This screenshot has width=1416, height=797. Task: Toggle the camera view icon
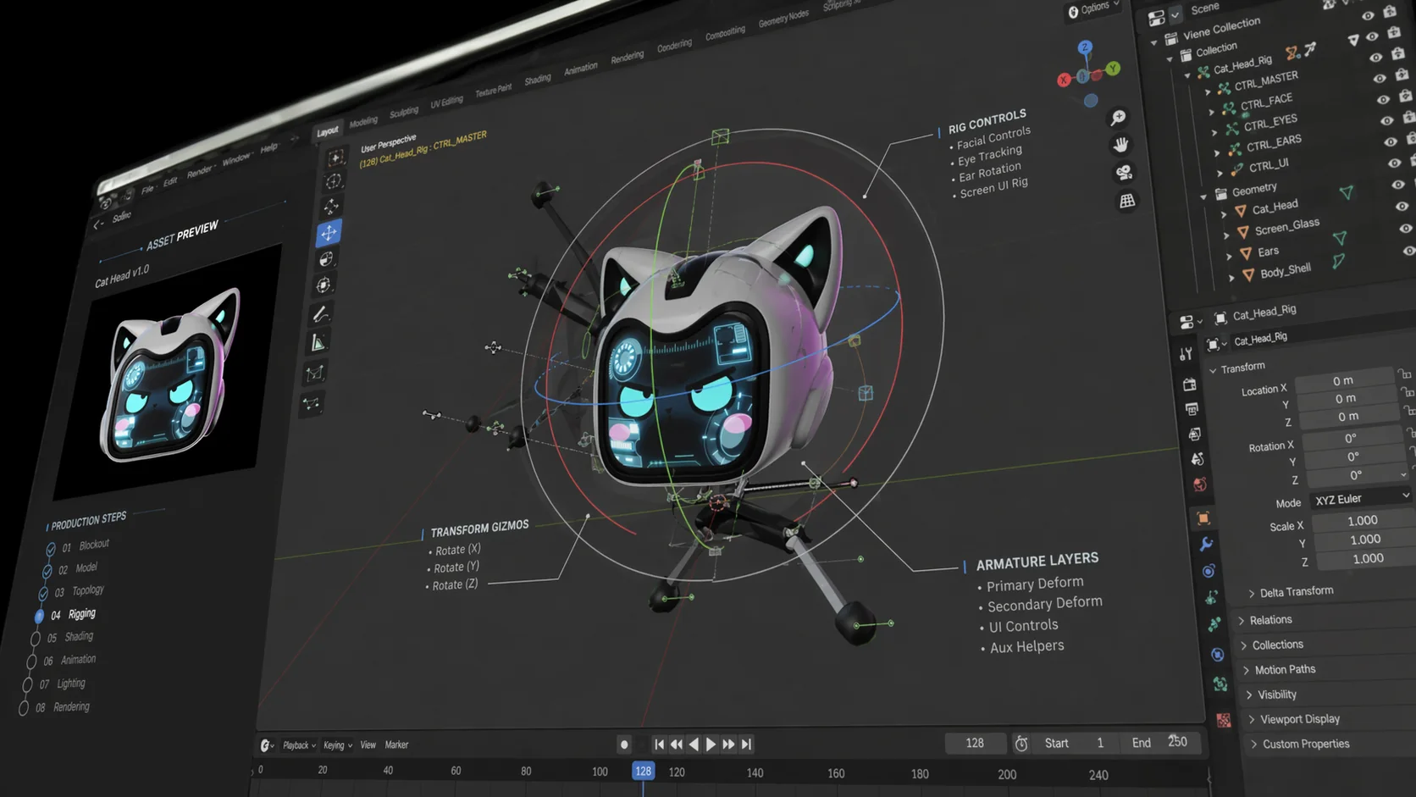click(1124, 173)
